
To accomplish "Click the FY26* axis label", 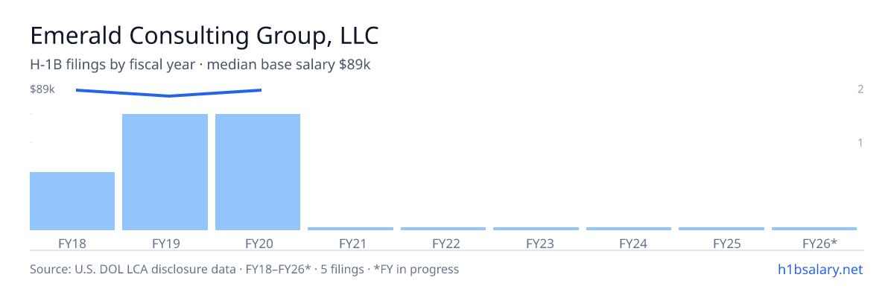I will pyautogui.click(x=819, y=244).
